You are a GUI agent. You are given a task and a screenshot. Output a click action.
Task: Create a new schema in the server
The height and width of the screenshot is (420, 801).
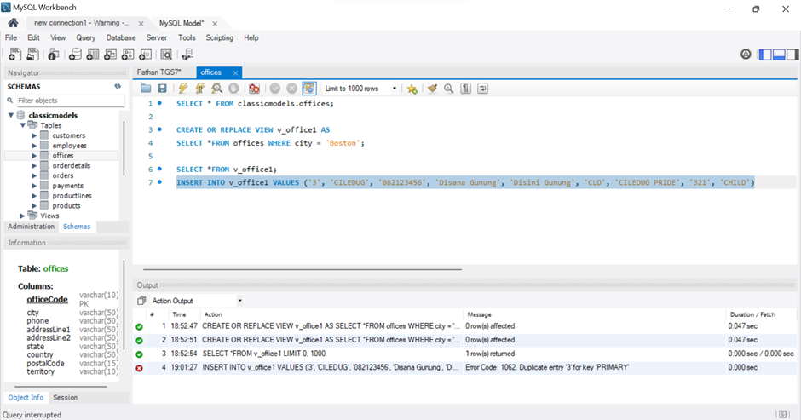pos(75,55)
